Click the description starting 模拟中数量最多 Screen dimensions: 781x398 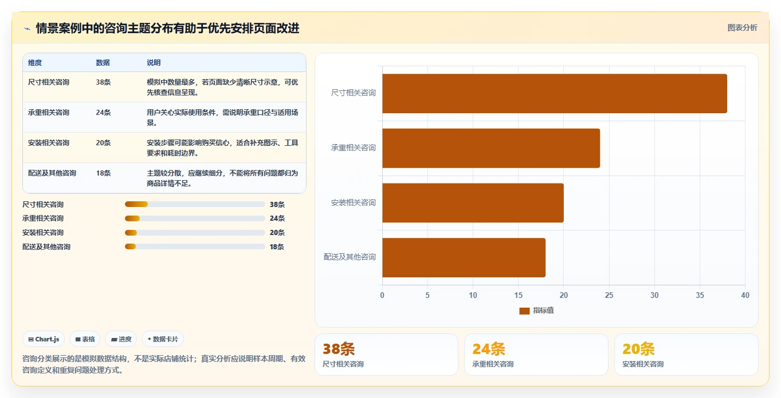point(223,87)
